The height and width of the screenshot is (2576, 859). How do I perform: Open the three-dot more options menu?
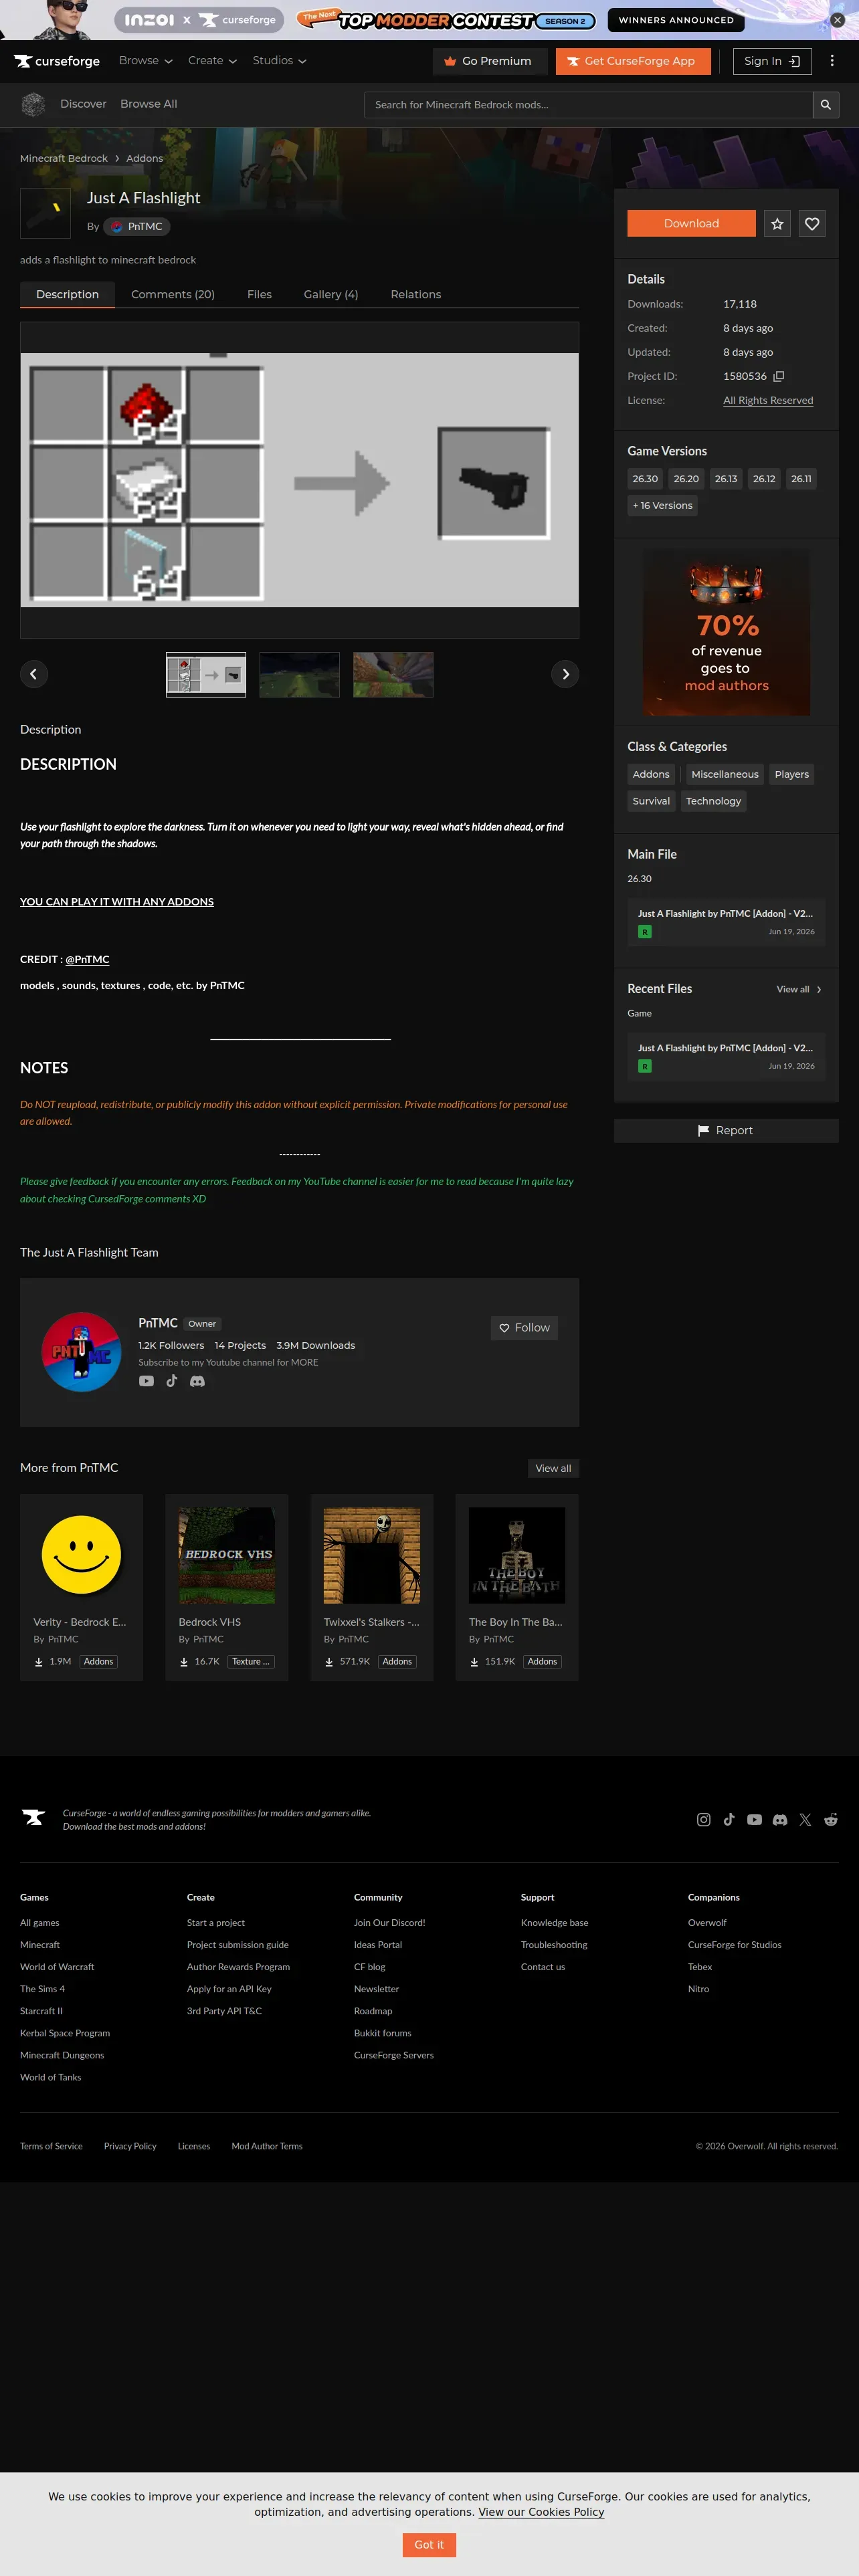click(832, 61)
